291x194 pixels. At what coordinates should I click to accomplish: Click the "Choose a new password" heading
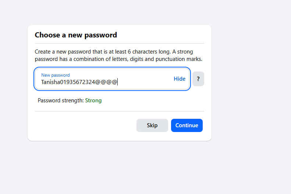pos(76,35)
